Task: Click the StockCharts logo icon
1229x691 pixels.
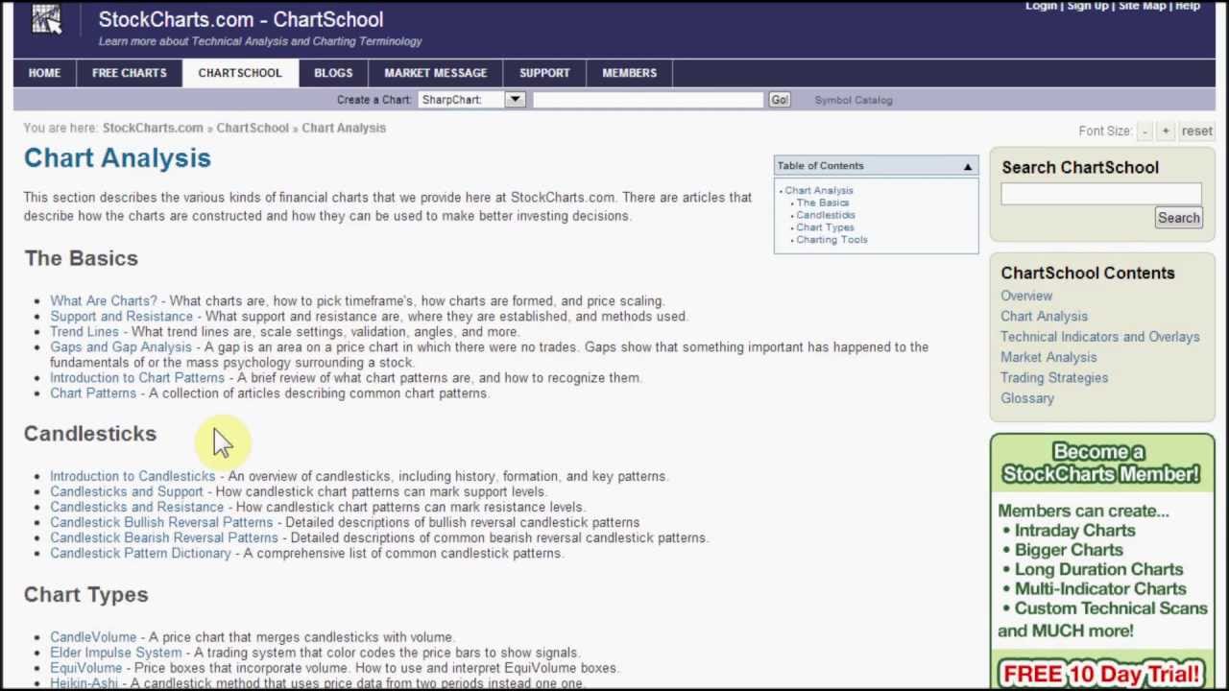Action: [x=46, y=19]
